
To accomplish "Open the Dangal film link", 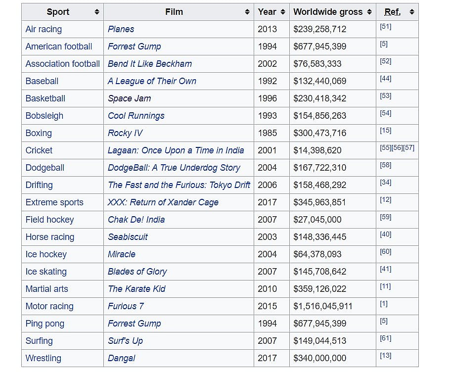I will (121, 358).
